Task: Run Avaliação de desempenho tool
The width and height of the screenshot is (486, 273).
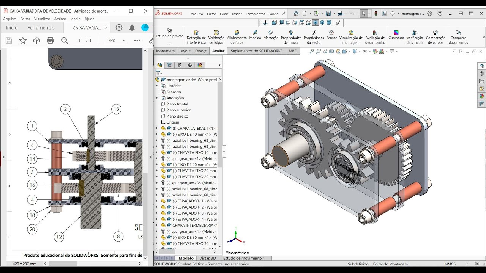Action: [375, 37]
